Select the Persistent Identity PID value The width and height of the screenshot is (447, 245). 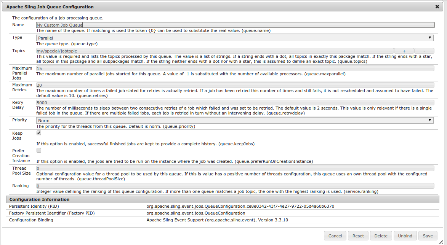coord(240,206)
